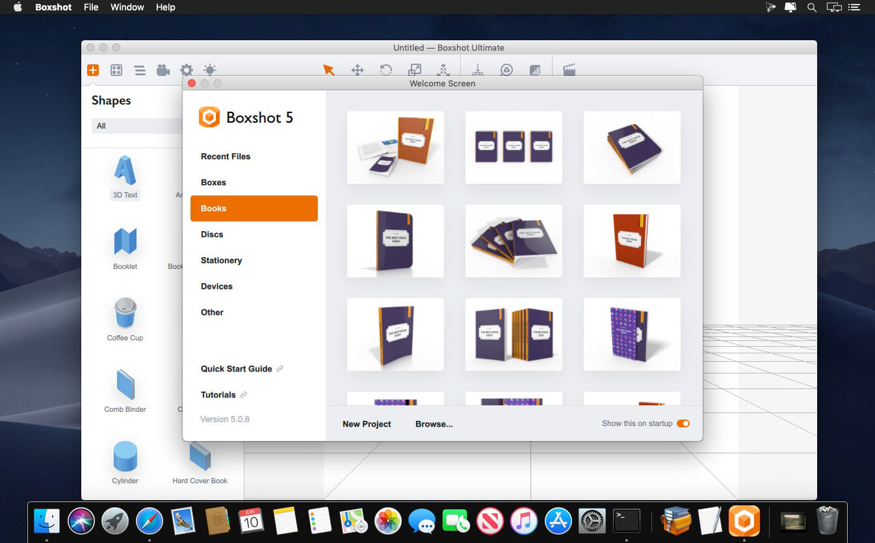Launch Safari from the Dock
The height and width of the screenshot is (543, 875).
coord(149,520)
